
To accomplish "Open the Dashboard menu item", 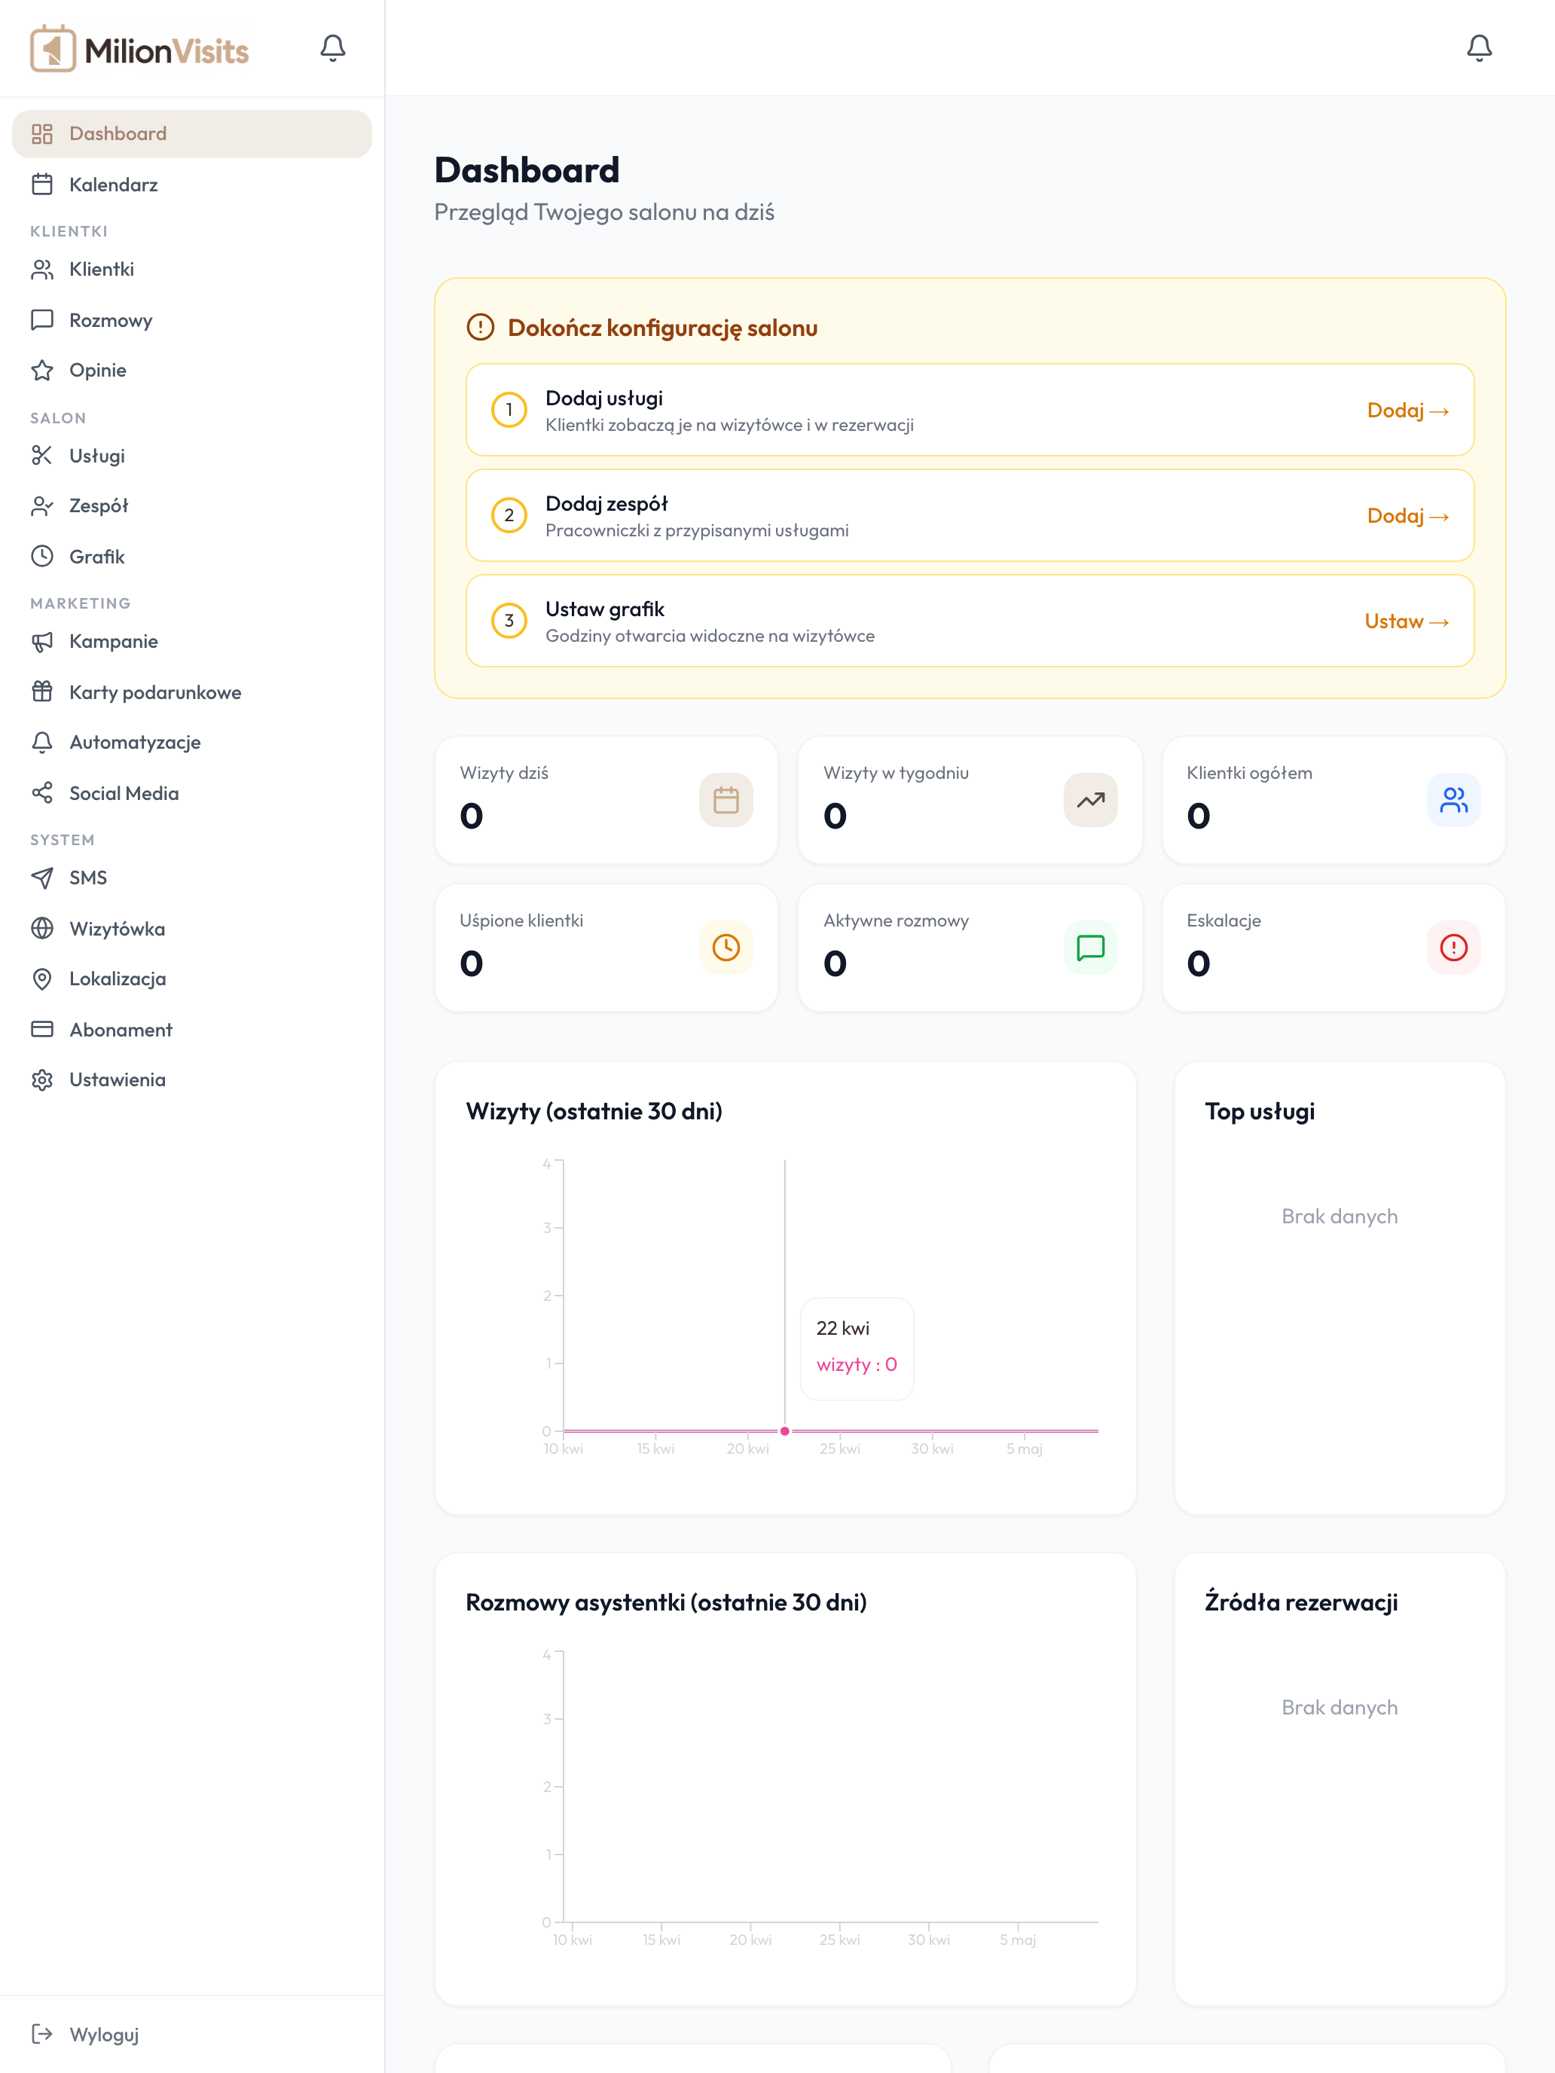I will click(192, 134).
